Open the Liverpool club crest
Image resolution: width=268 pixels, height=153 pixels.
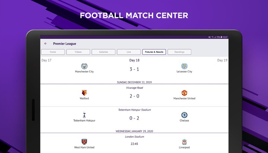pos(184,142)
